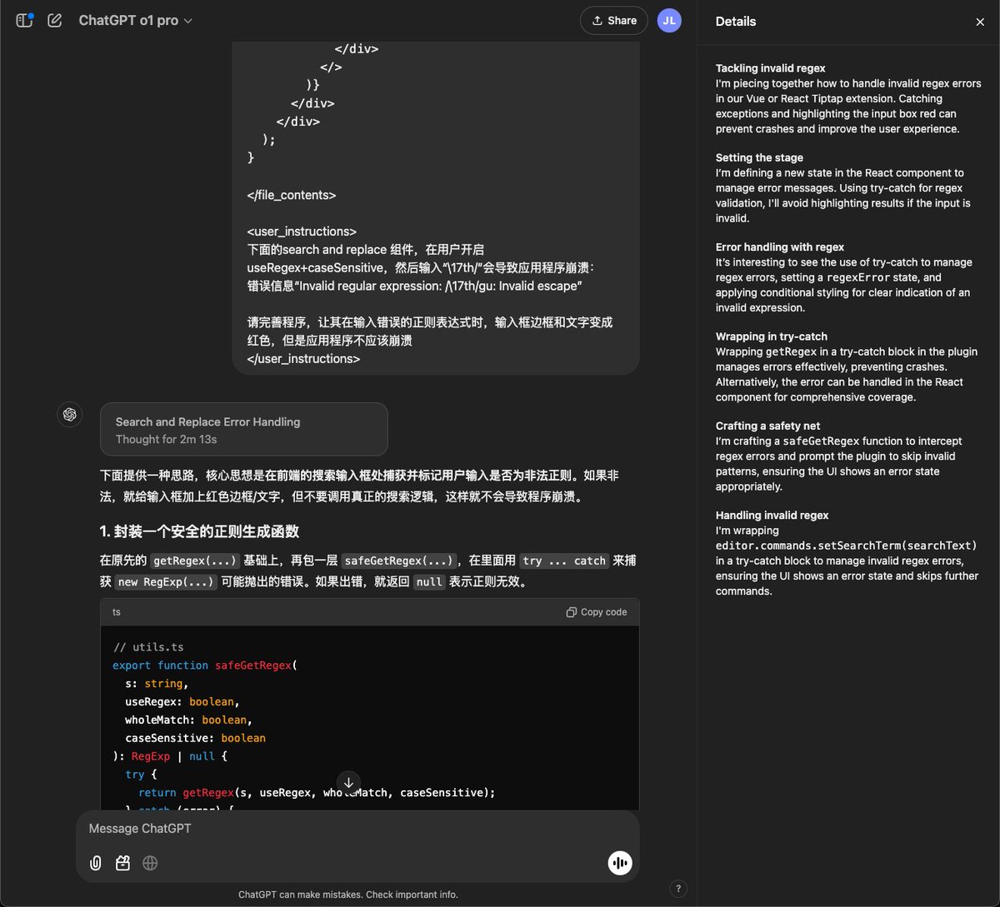1000x907 pixels.
Task: Select the 'Wrapping in try-catch' heading
Action: pos(772,336)
